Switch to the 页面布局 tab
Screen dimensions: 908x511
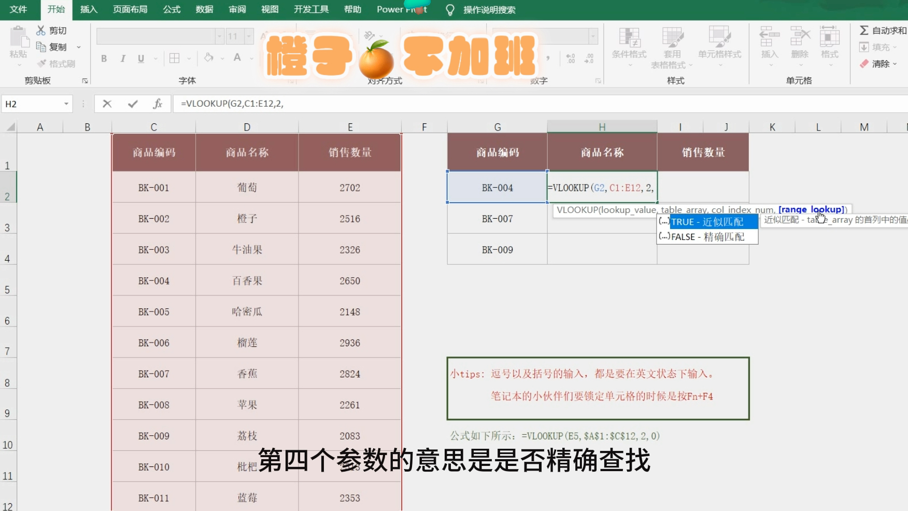click(x=130, y=9)
